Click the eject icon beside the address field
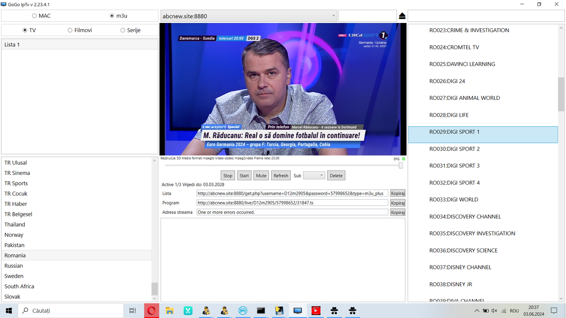566x318 pixels. [402, 16]
